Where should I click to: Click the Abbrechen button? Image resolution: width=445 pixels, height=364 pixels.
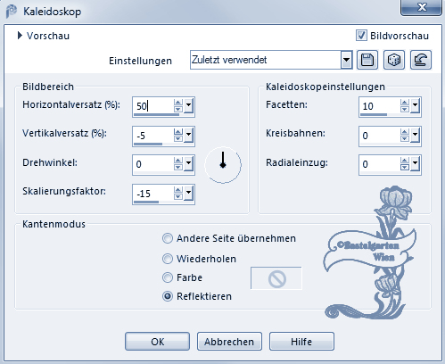(229, 342)
